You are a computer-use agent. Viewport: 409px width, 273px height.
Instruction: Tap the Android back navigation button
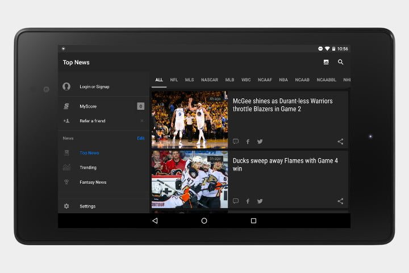(155, 221)
